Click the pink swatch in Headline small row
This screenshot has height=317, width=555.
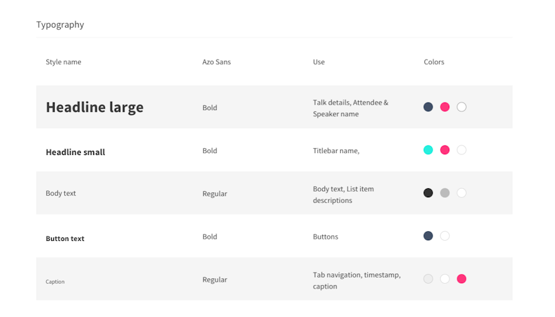click(x=445, y=150)
